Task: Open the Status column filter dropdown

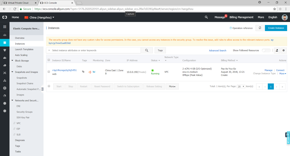Action: [159, 60]
